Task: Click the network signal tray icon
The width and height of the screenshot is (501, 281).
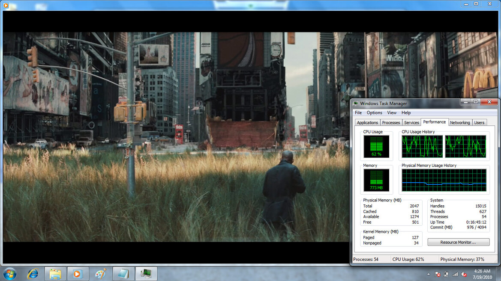Action: point(455,274)
